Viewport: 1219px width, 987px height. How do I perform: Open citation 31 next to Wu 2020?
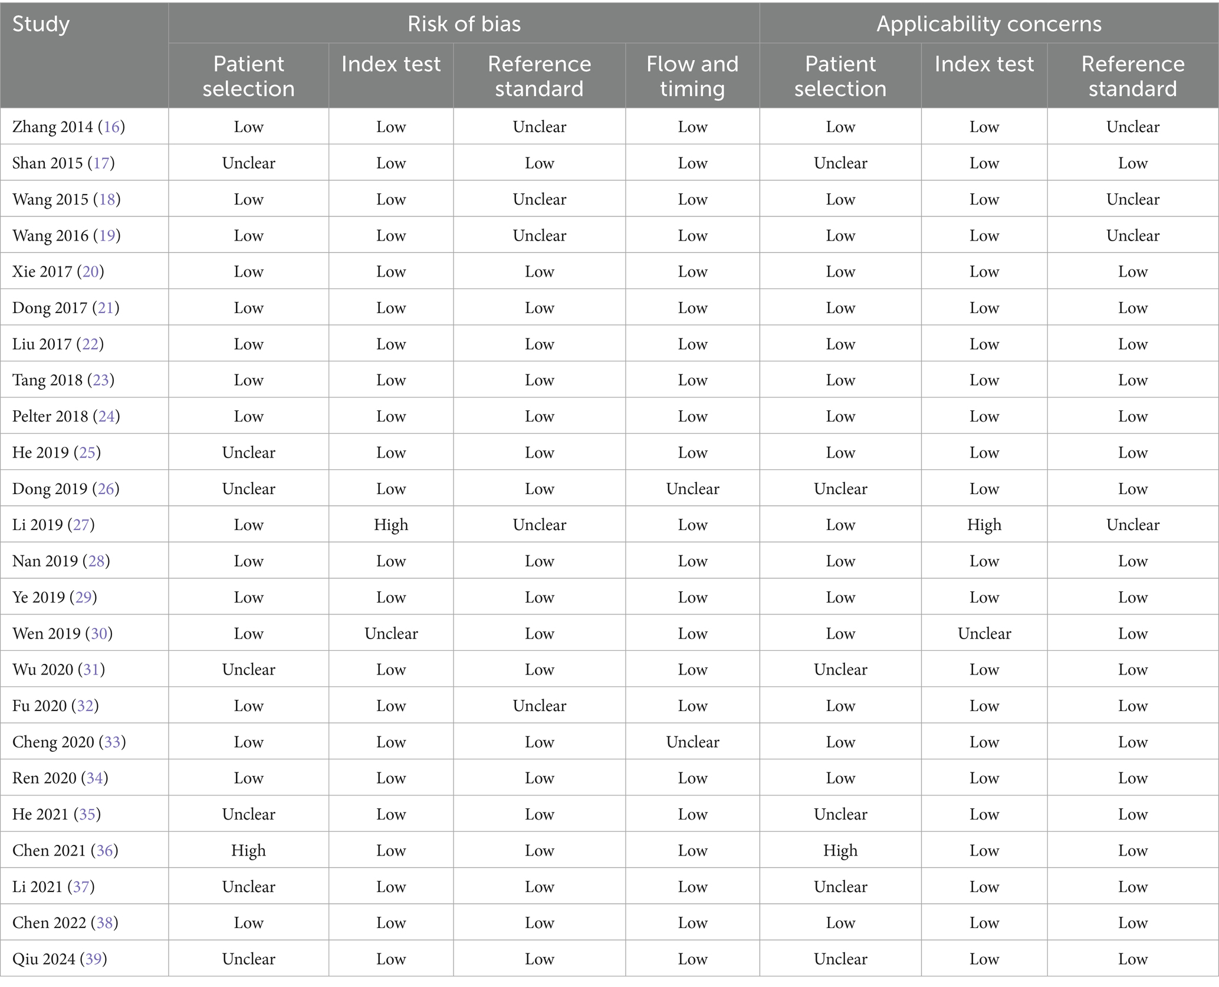[91, 669]
